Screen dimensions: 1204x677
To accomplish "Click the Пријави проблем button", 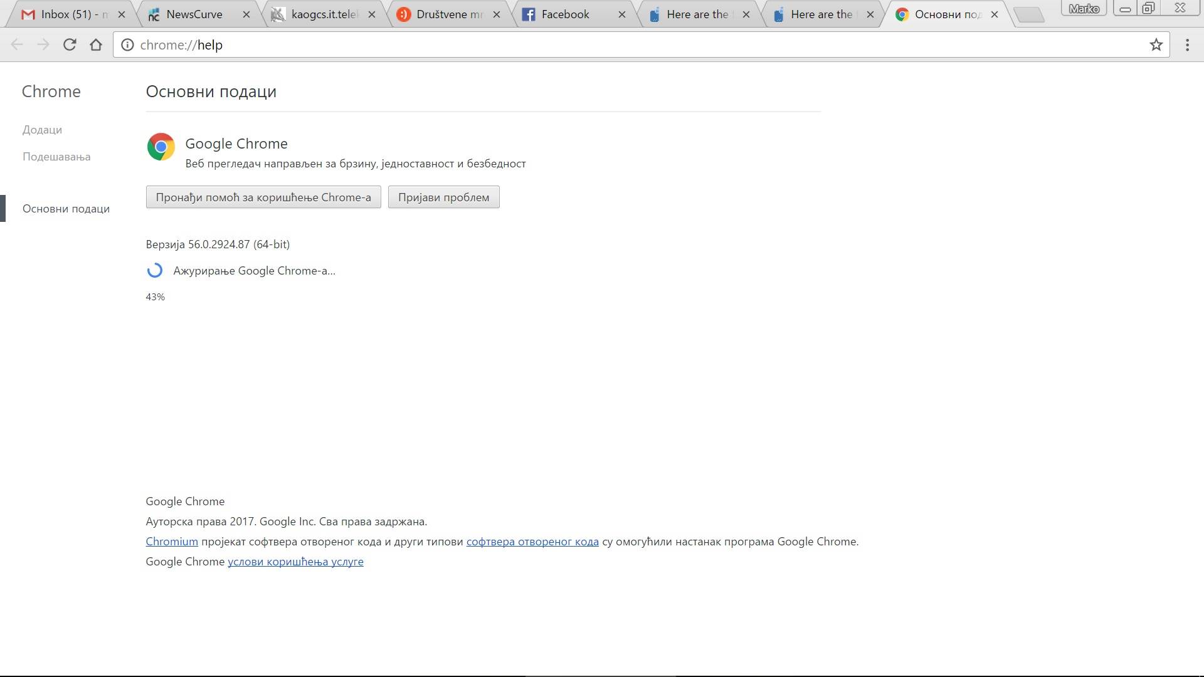I will click(x=443, y=197).
